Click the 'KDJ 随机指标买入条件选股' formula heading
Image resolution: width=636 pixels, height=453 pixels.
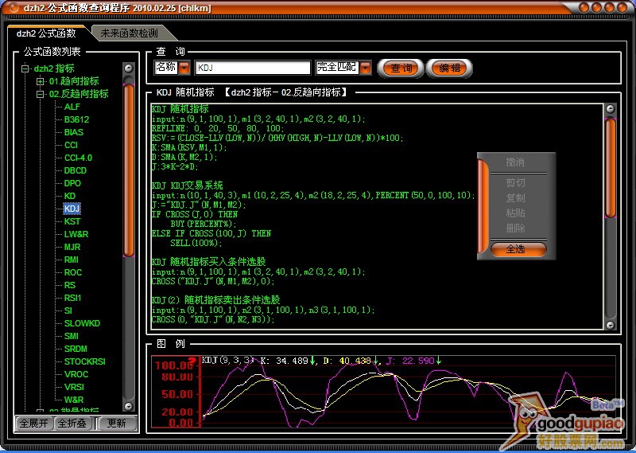pyautogui.click(x=209, y=262)
